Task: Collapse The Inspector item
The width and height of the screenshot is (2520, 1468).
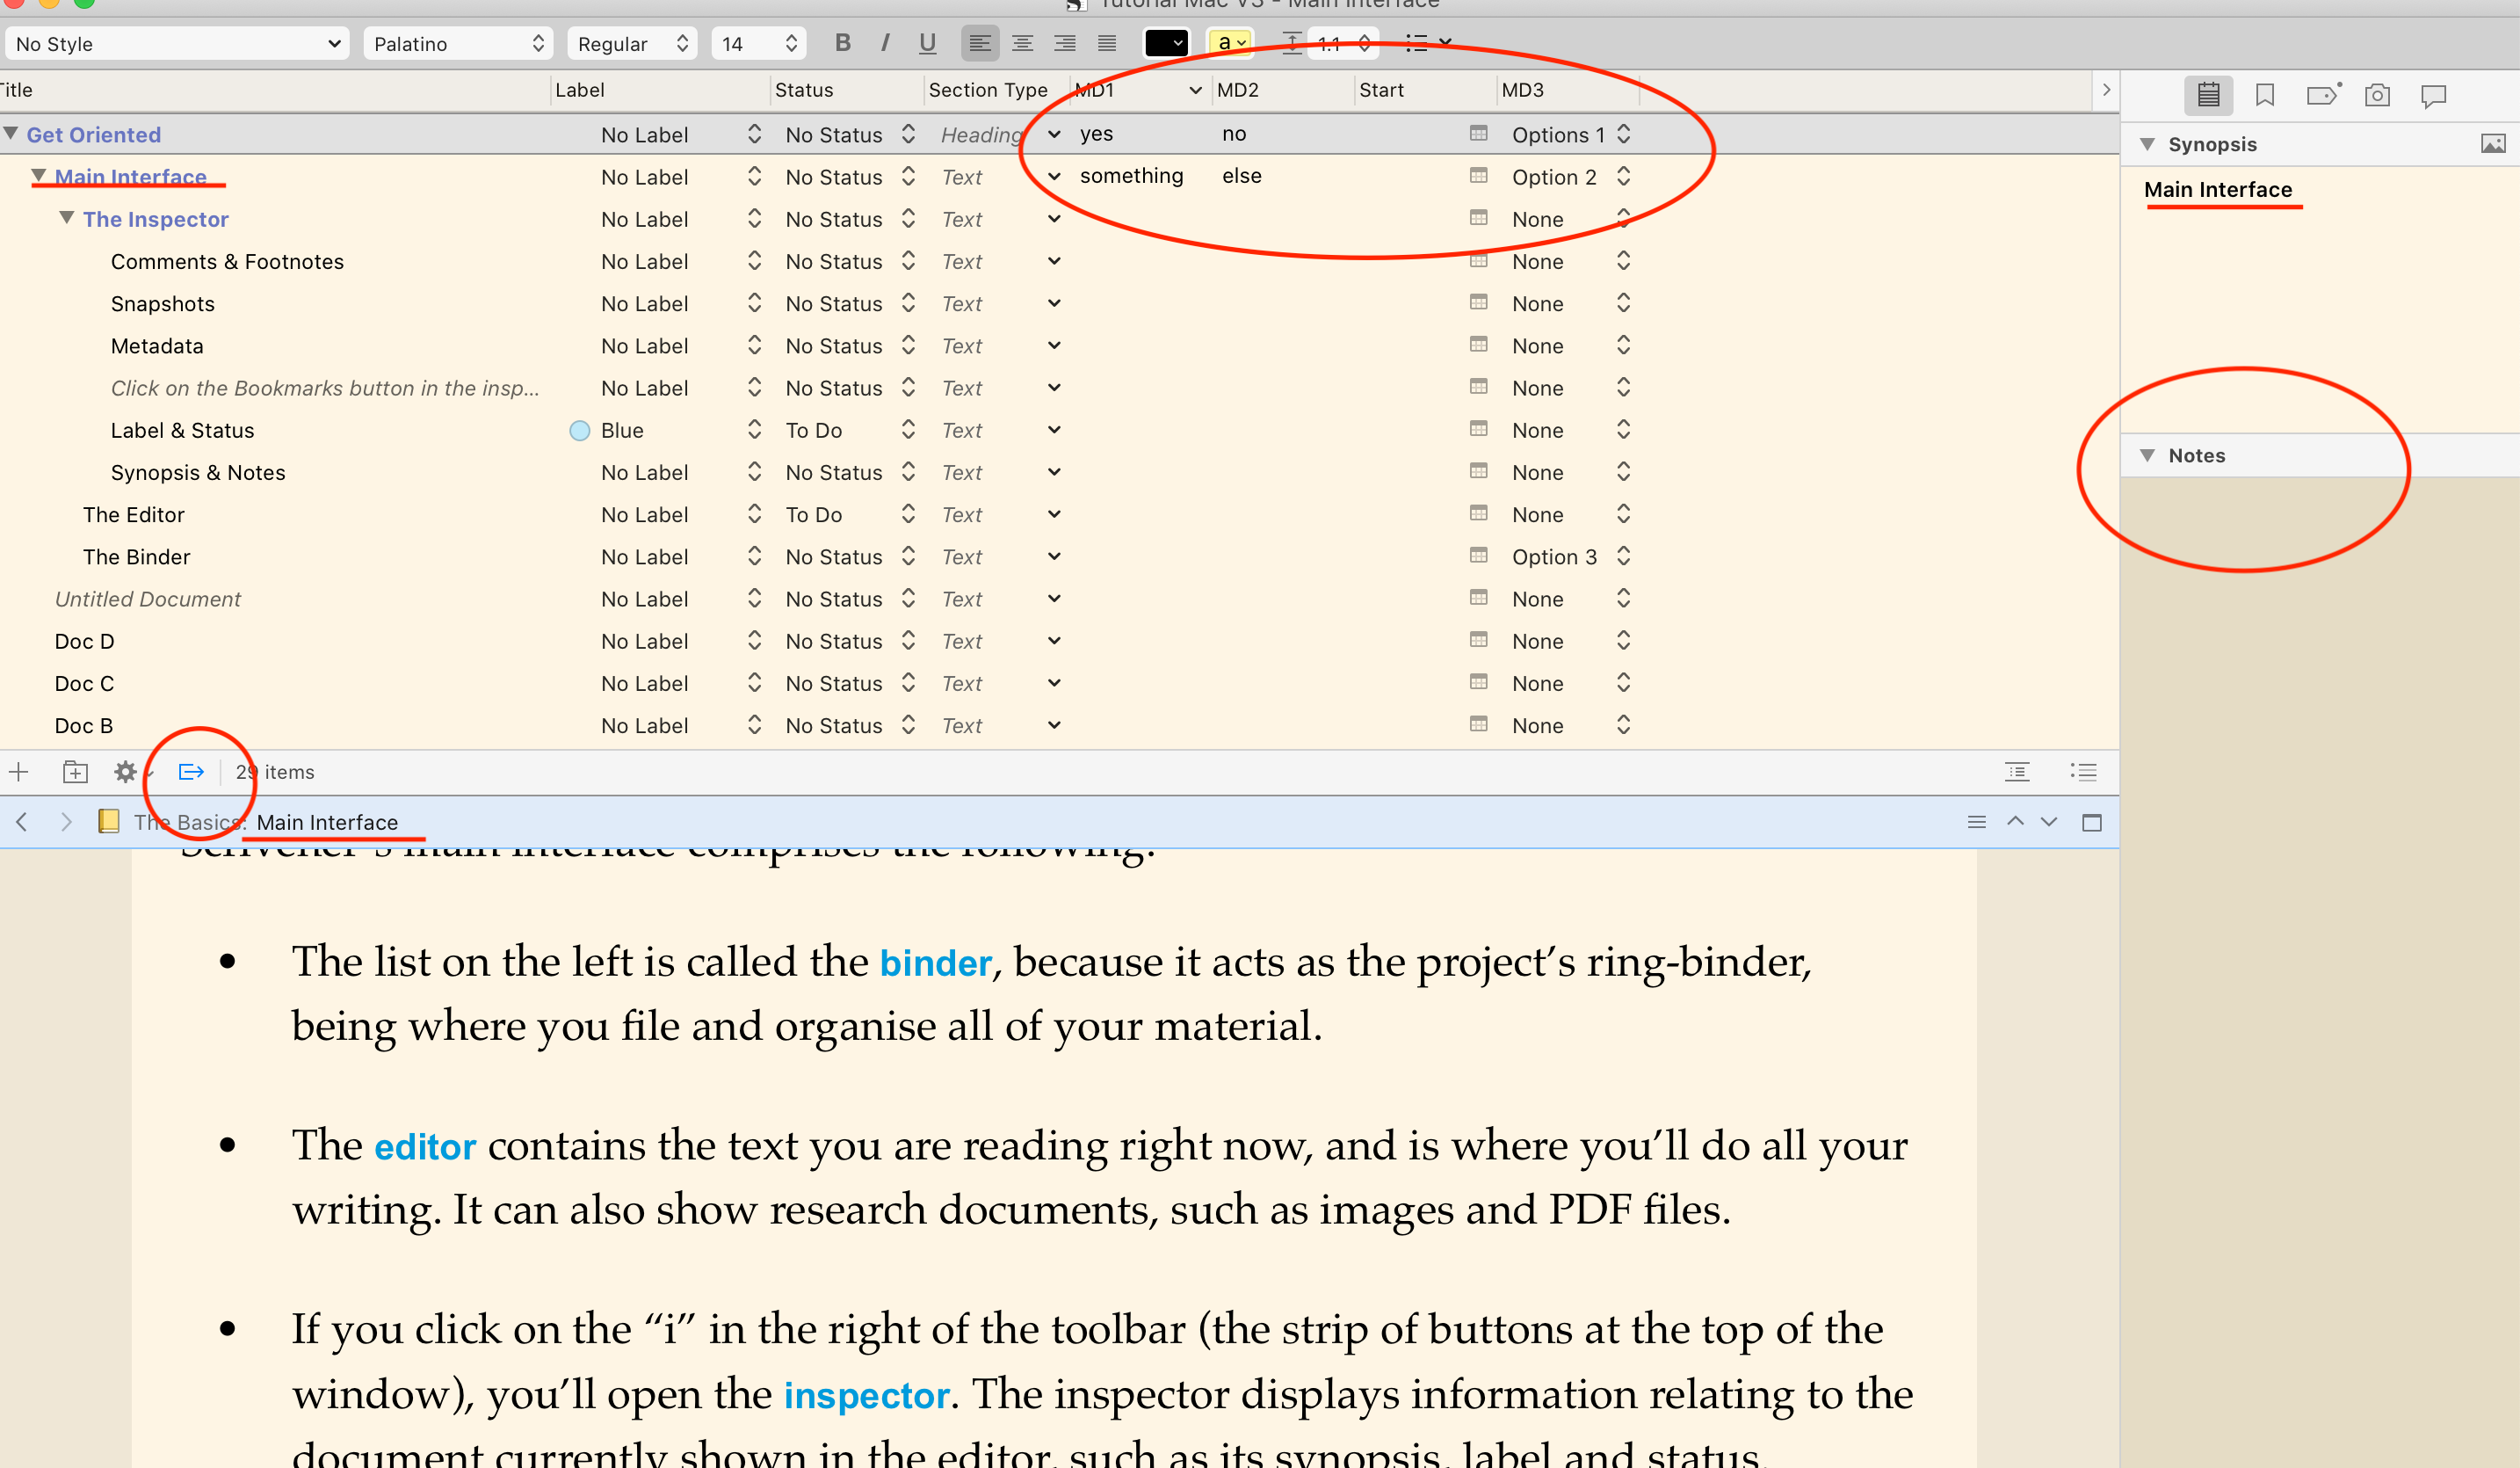Action: 66,217
